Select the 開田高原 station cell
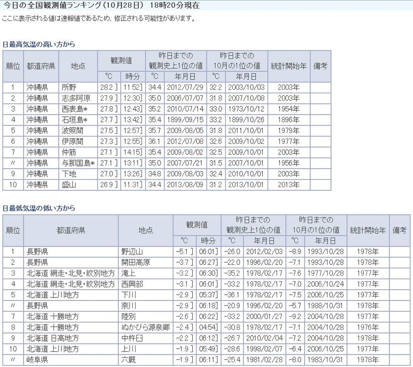Viewport: 413px width, 367px height. click(136, 262)
